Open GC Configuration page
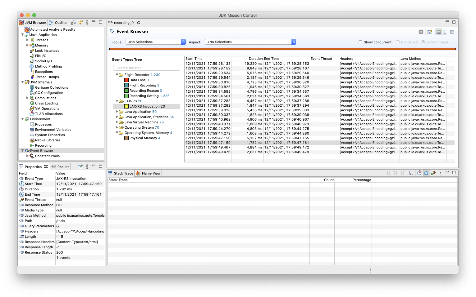Image resolution: width=476 pixels, height=297 pixels. coord(49,93)
